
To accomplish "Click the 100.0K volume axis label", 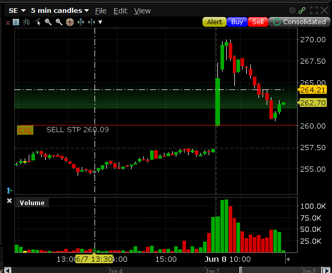I will point(313,206).
